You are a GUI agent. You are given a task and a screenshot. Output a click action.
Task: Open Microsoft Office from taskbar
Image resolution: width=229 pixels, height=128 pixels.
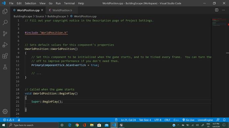click(x=84, y=125)
